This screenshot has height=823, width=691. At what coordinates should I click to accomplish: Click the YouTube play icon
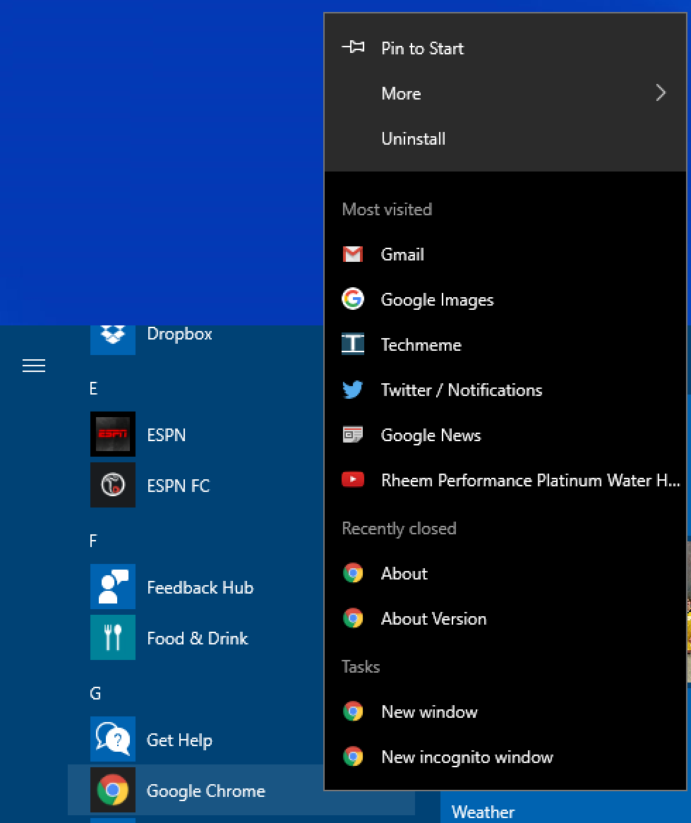353,480
